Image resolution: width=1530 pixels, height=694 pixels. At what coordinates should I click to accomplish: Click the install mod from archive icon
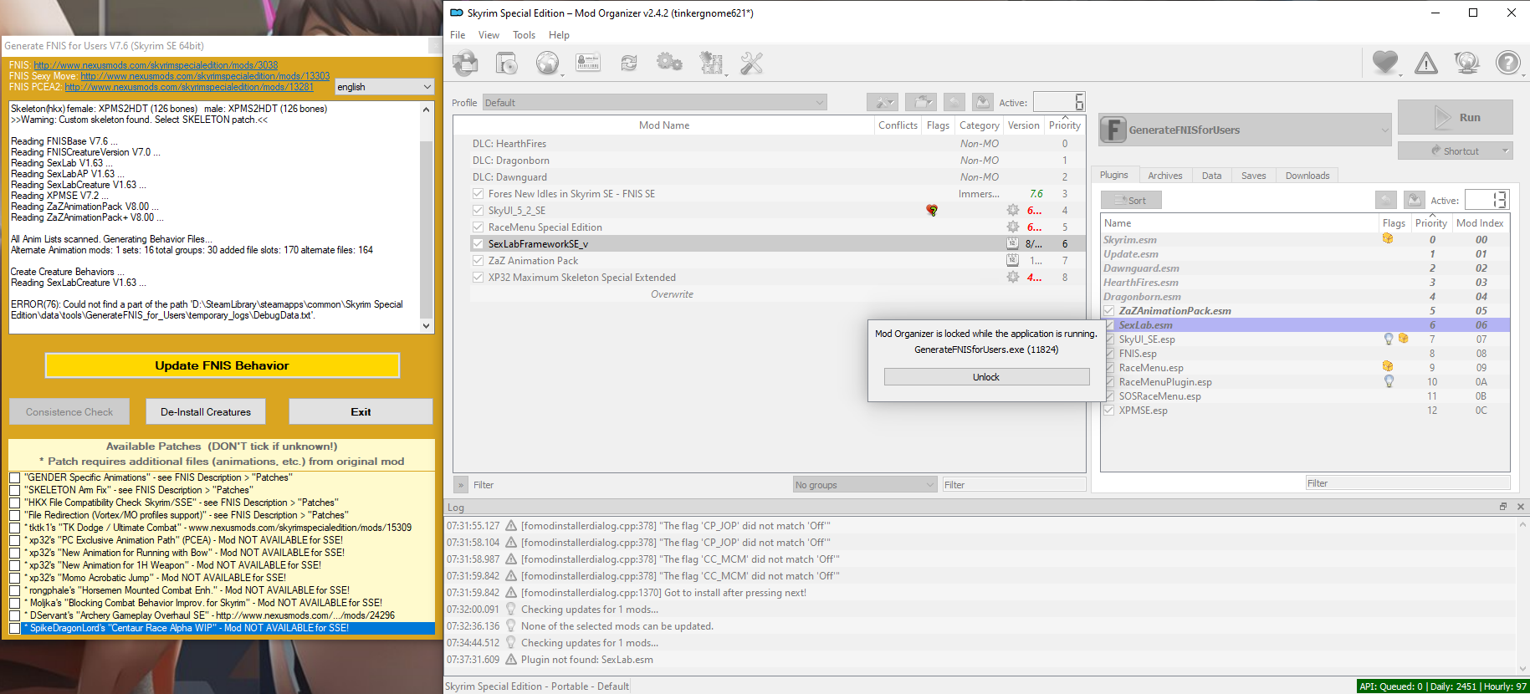(x=506, y=63)
